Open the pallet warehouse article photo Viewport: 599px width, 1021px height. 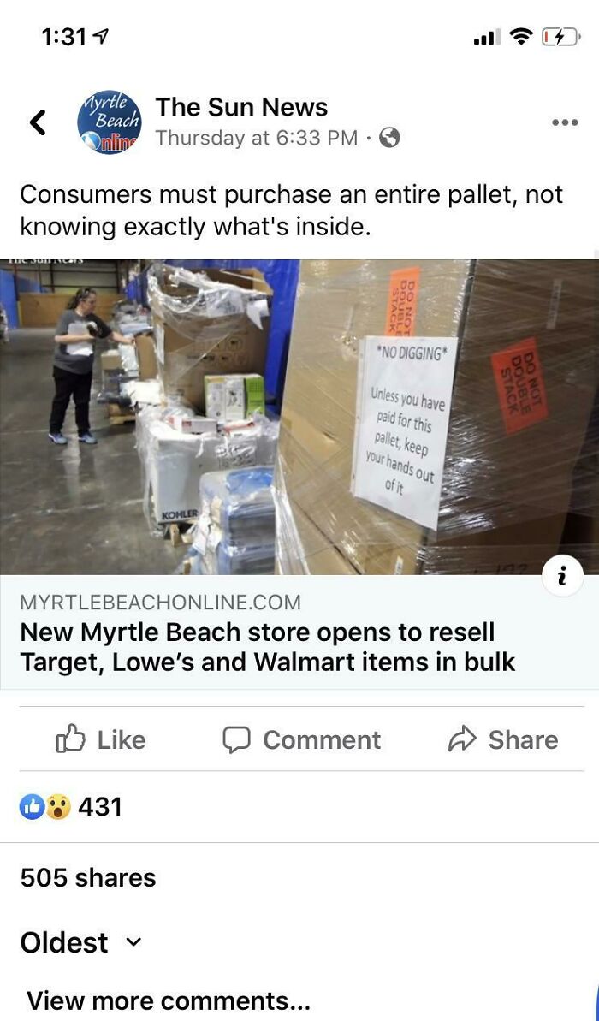click(299, 417)
